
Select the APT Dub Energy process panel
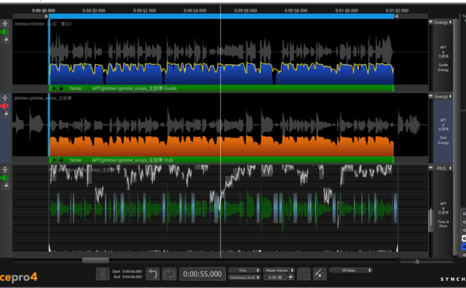(x=443, y=131)
